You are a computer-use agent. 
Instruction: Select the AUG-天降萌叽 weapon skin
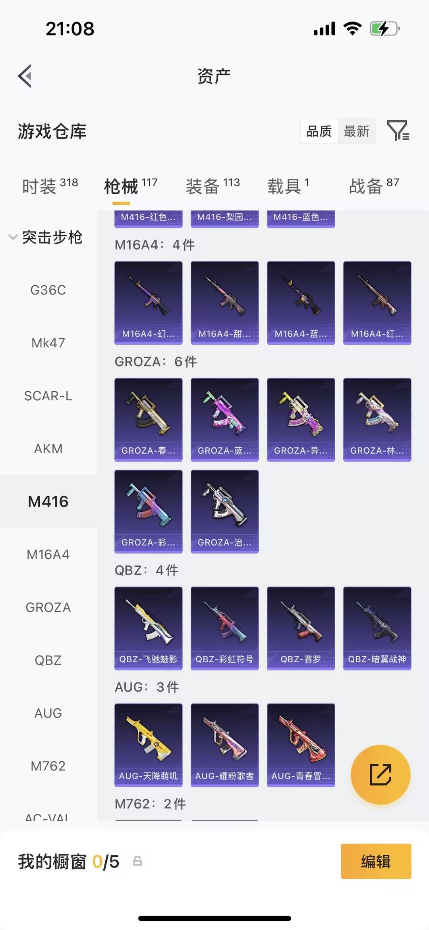149,745
